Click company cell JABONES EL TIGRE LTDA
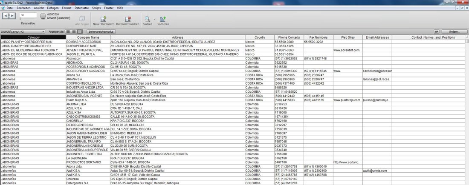 (x=88, y=154)
